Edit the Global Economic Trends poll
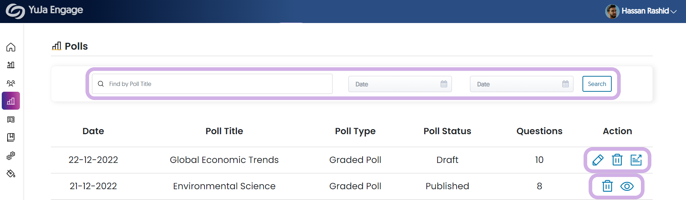The width and height of the screenshot is (686, 200). (x=598, y=160)
